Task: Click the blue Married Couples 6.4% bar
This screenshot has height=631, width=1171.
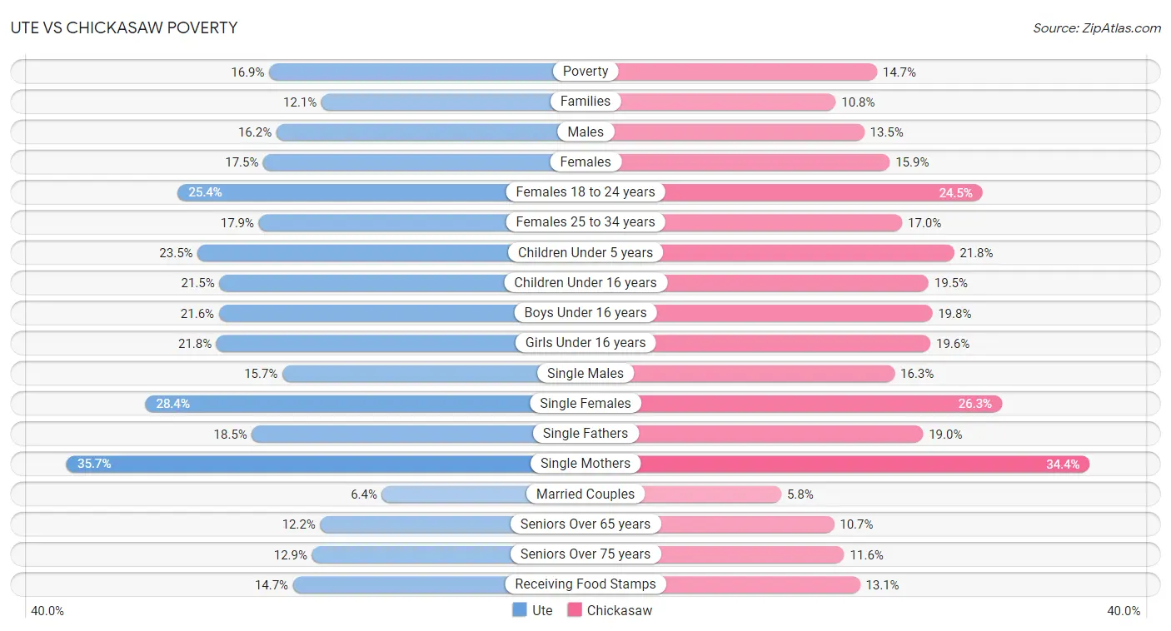Action: [x=483, y=494]
